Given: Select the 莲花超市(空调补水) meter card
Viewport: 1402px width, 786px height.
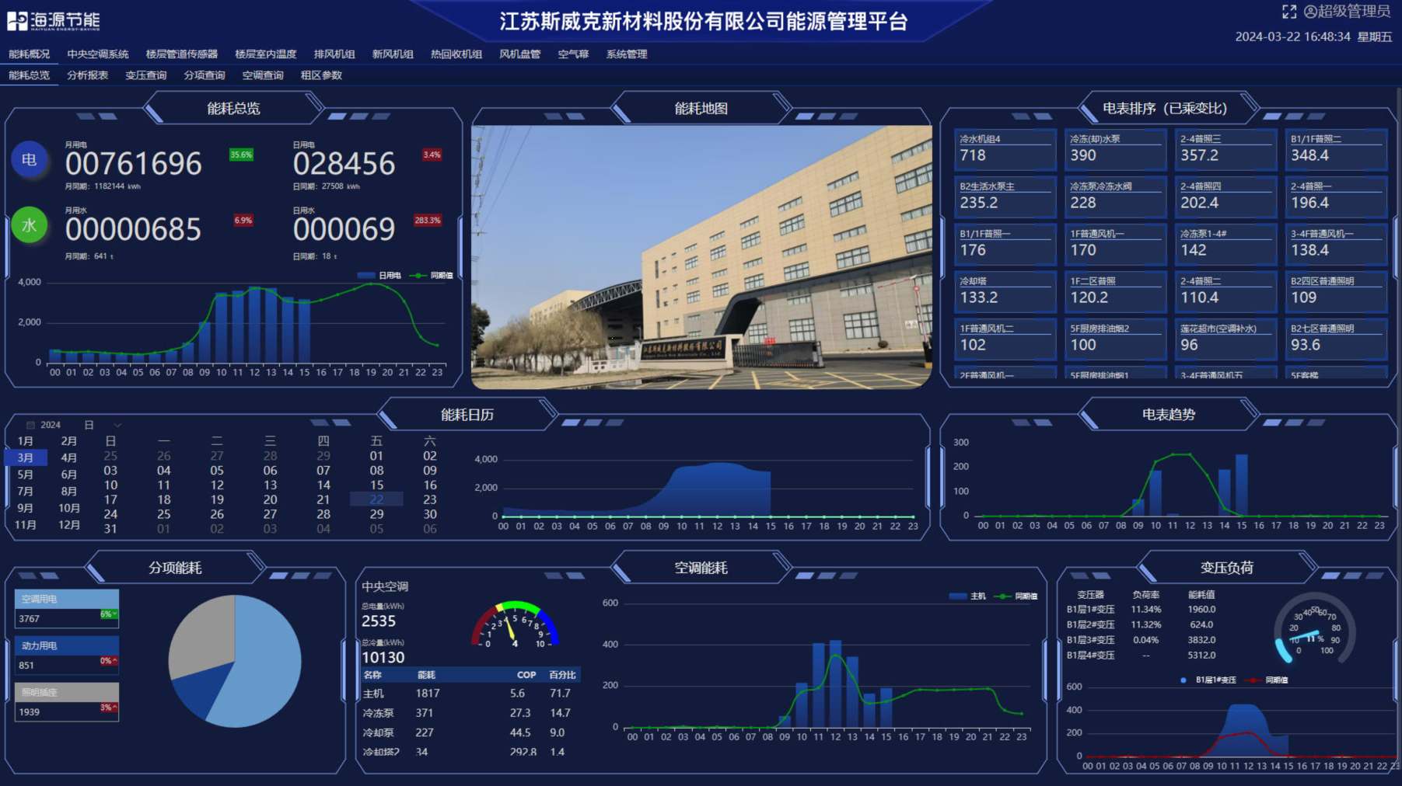Looking at the screenshot, I should [1225, 339].
